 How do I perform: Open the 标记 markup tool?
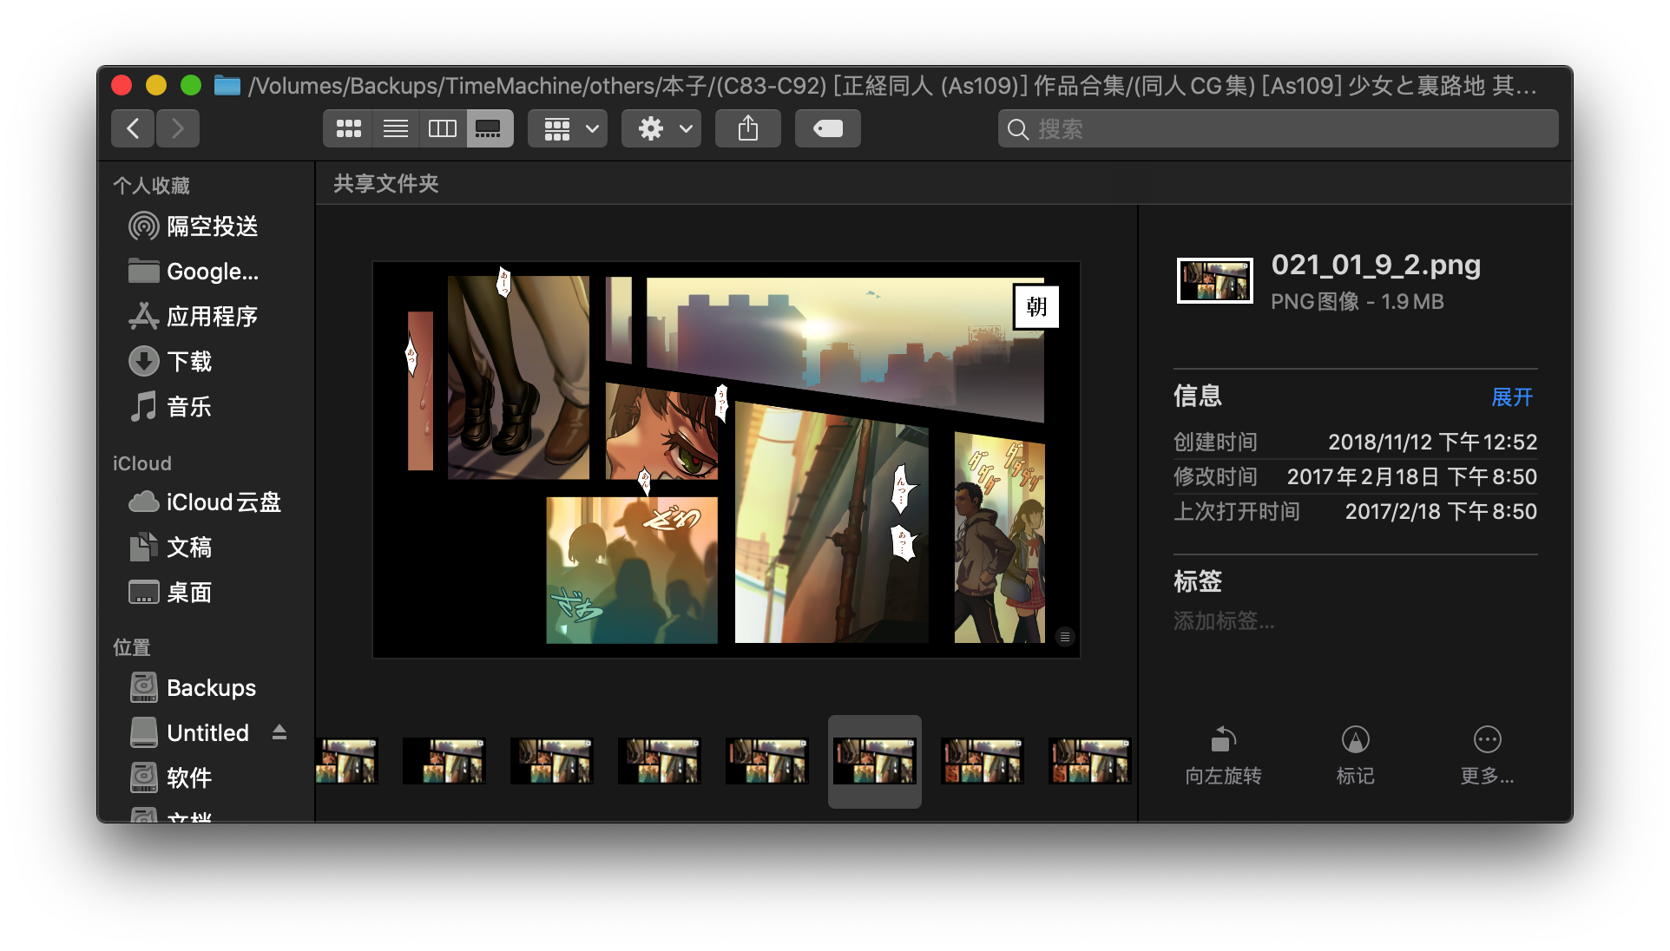[1354, 753]
